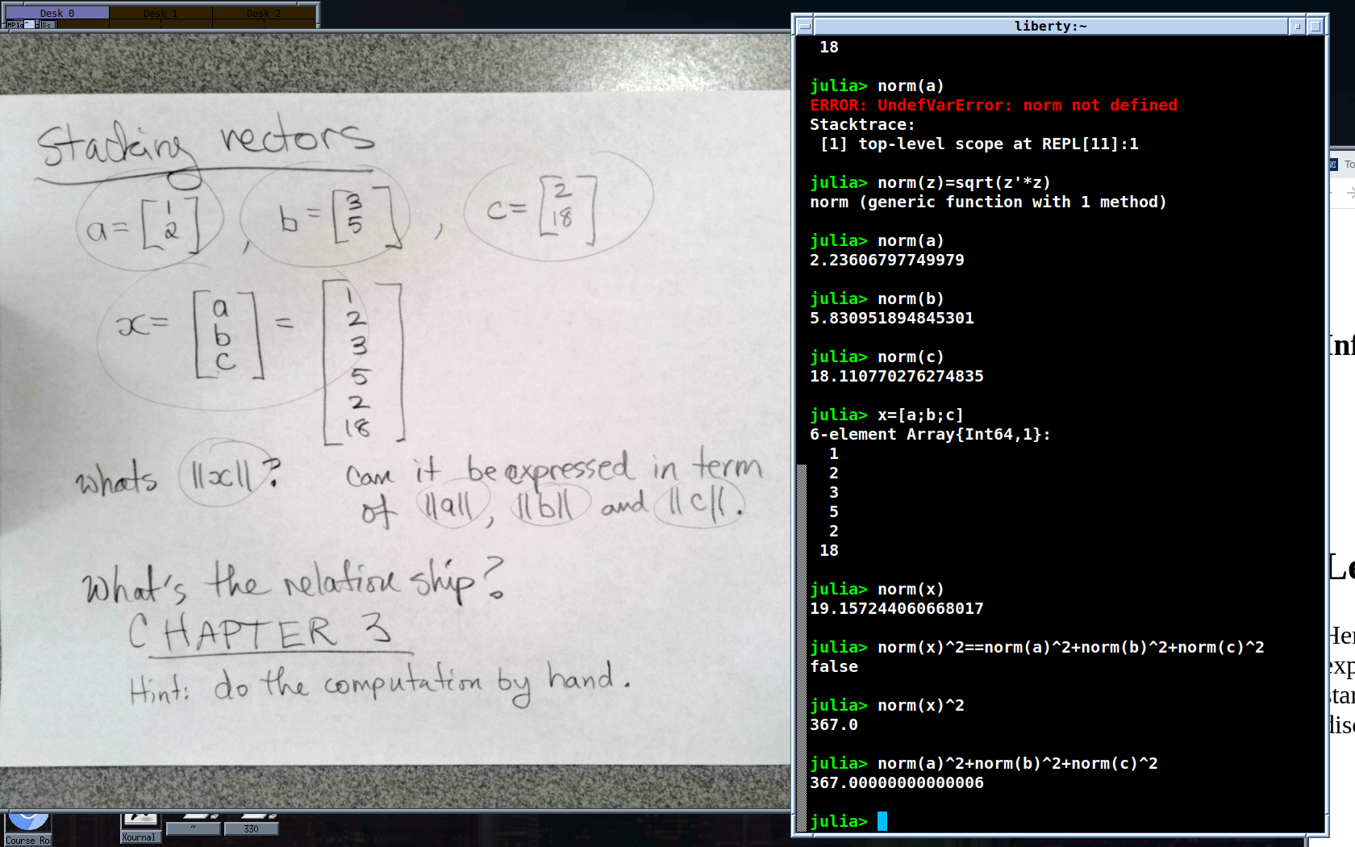Restore the iconified "330" terminal
Viewport: 1355px width, 847px height.
click(x=251, y=828)
